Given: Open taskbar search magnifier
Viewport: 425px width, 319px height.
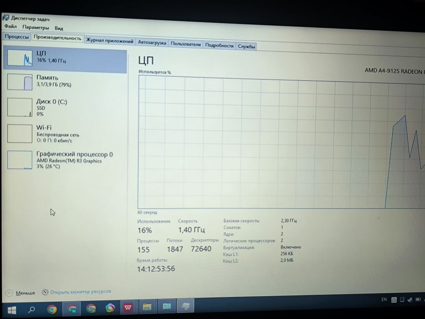Looking at the screenshot, I should click(x=32, y=309).
